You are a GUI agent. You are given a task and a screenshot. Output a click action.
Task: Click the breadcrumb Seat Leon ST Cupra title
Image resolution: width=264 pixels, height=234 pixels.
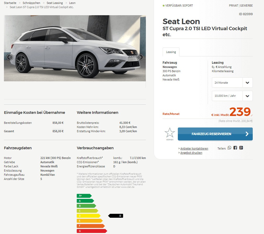42,7
